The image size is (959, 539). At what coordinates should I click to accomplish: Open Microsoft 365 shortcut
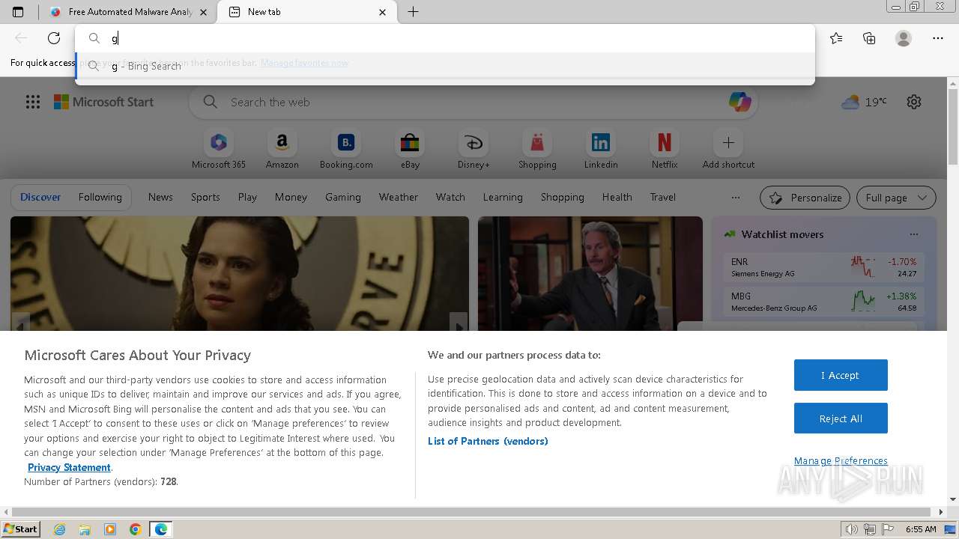point(219,150)
